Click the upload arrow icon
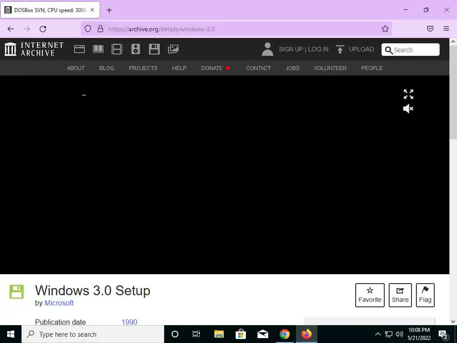 coord(340,49)
